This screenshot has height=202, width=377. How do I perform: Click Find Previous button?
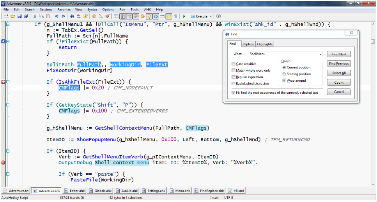click(339, 63)
